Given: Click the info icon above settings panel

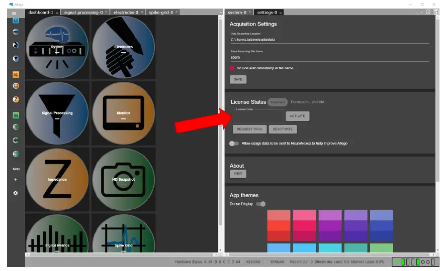Looking at the screenshot, I should tap(428, 12).
